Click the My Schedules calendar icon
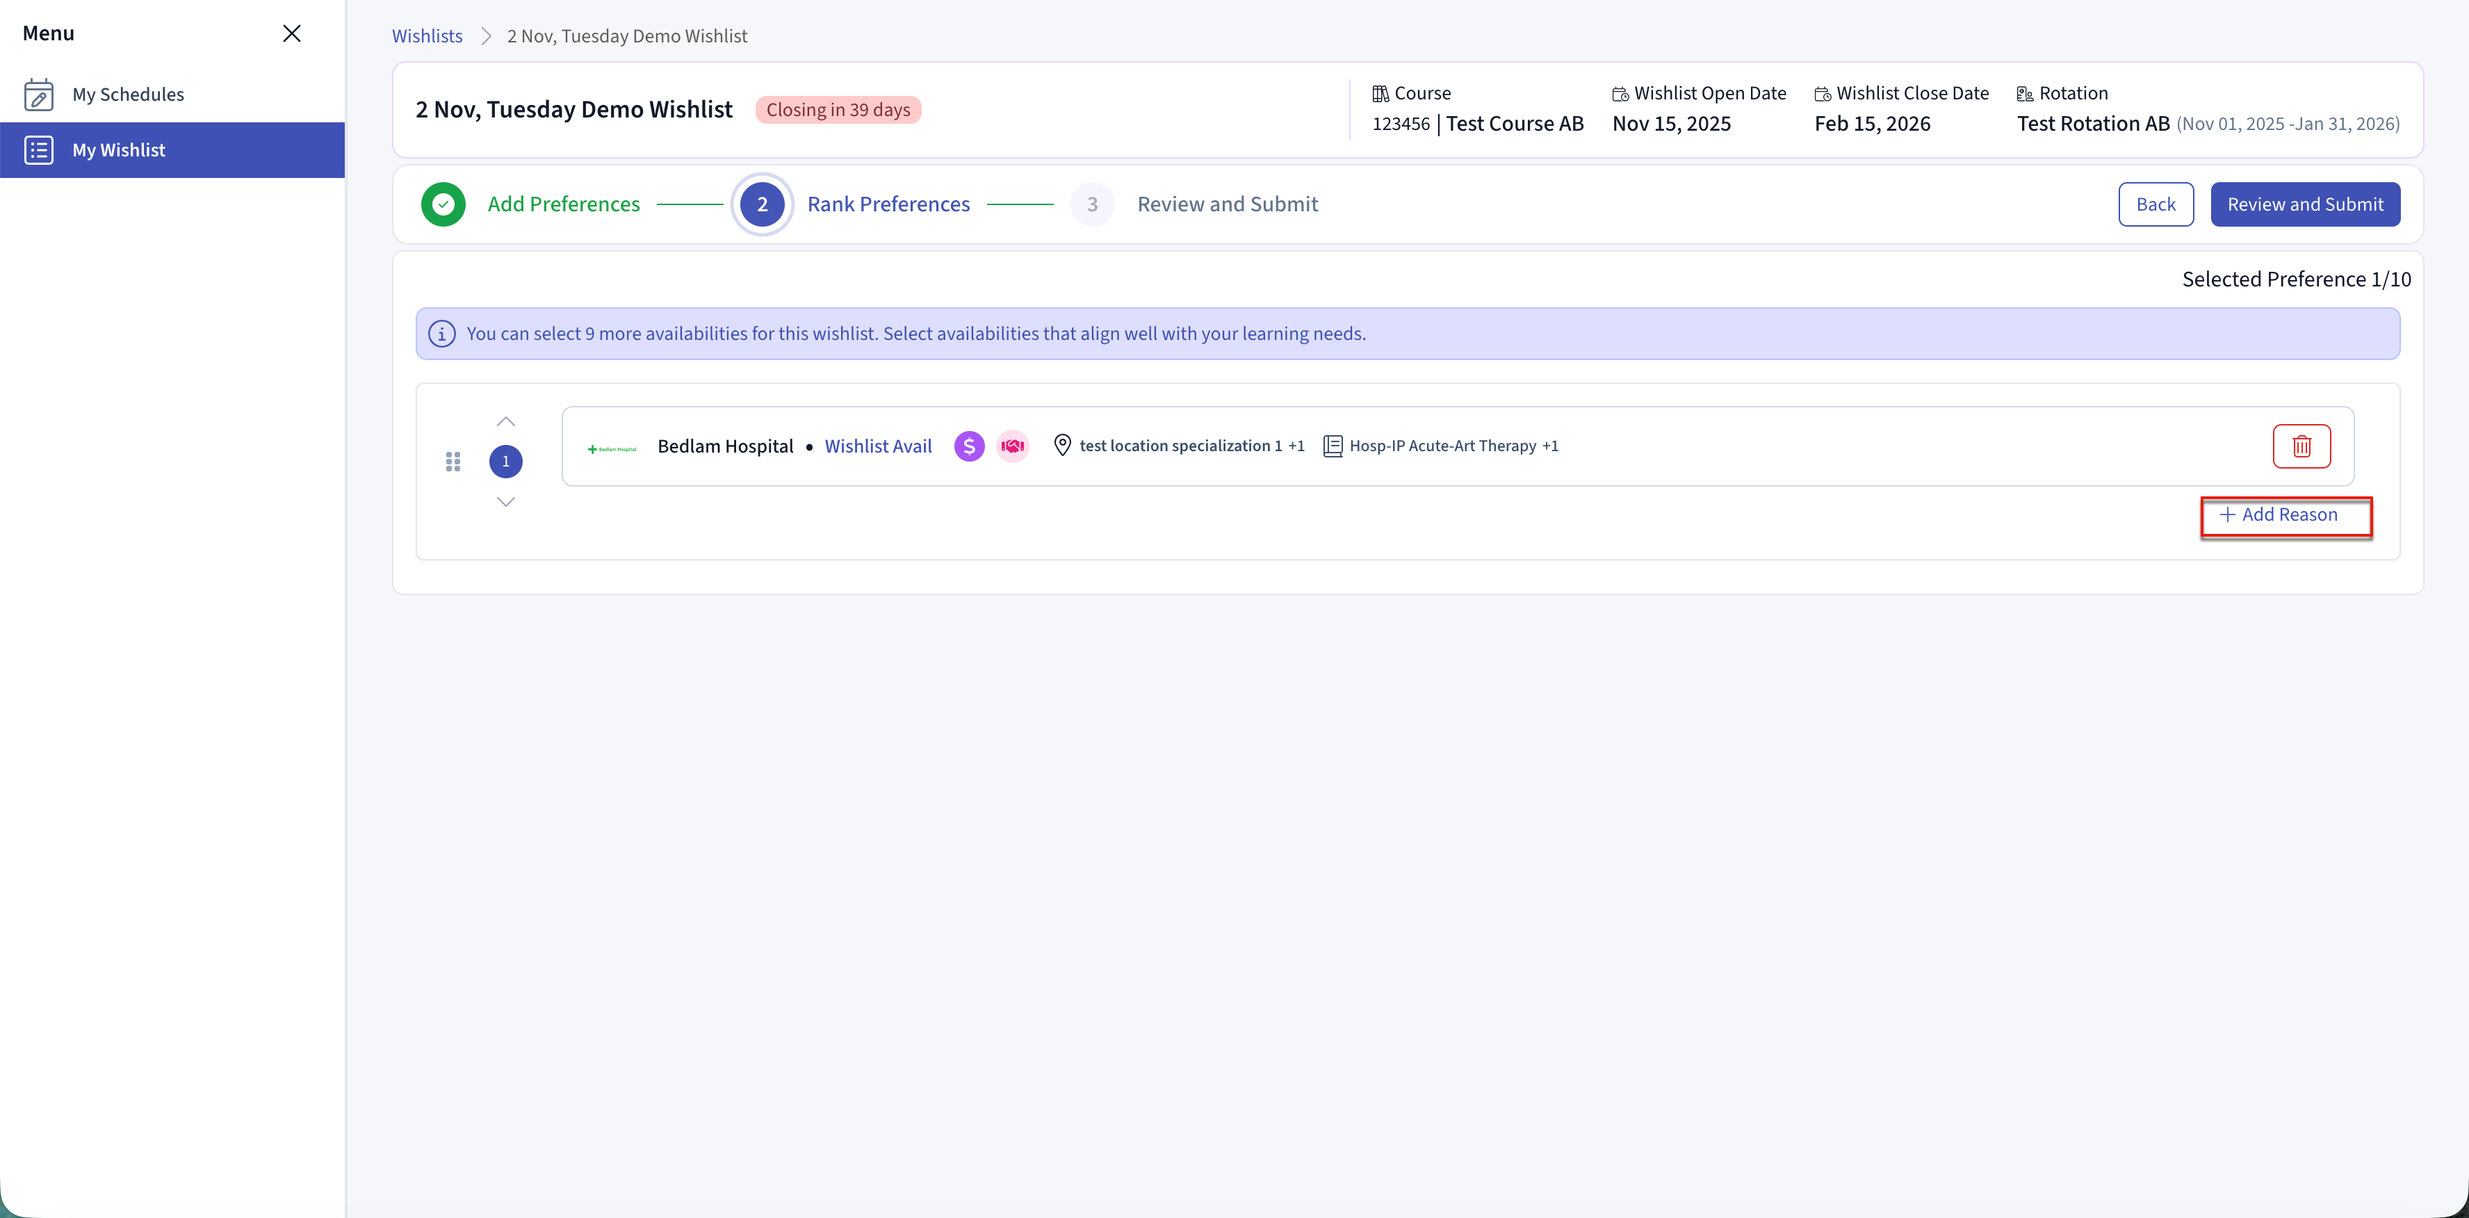 coord(38,94)
